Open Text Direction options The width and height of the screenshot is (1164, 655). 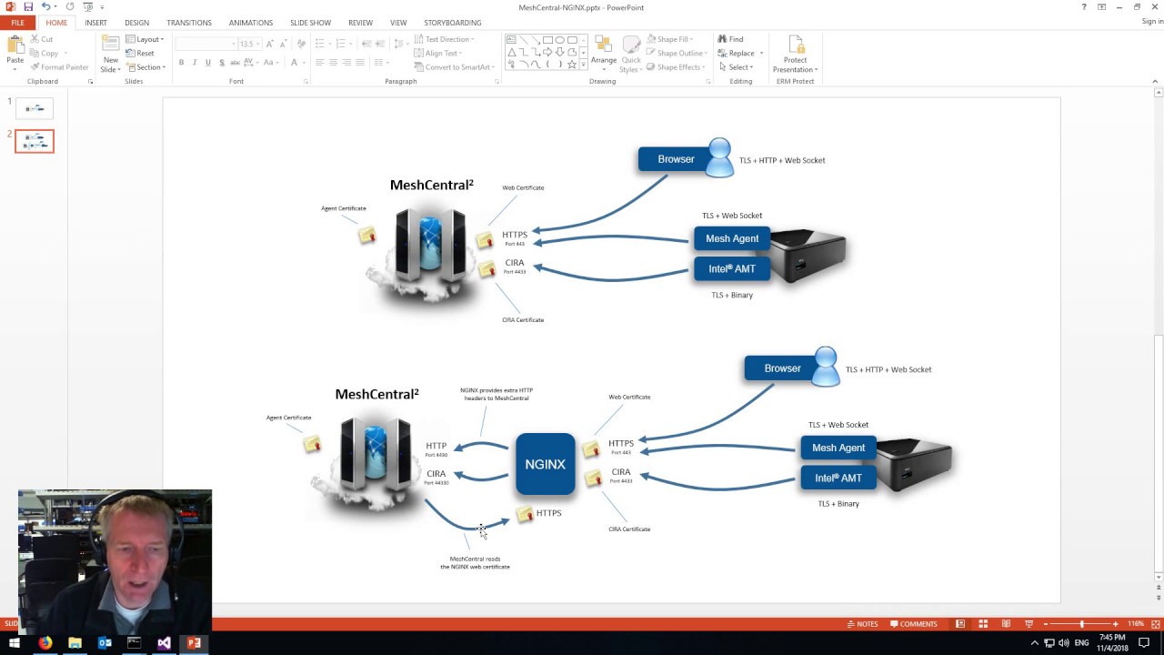[x=444, y=39]
